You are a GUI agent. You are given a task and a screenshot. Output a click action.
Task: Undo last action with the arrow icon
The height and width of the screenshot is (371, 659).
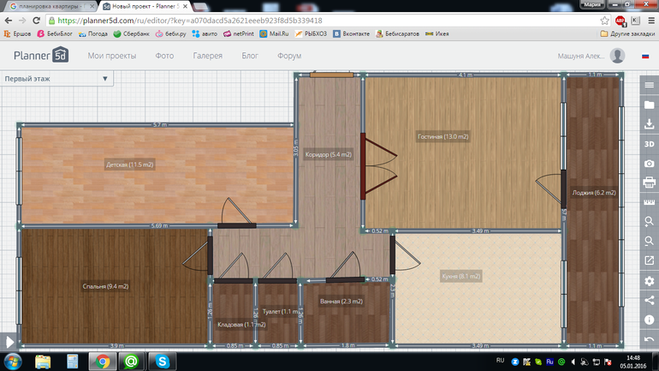click(650, 339)
